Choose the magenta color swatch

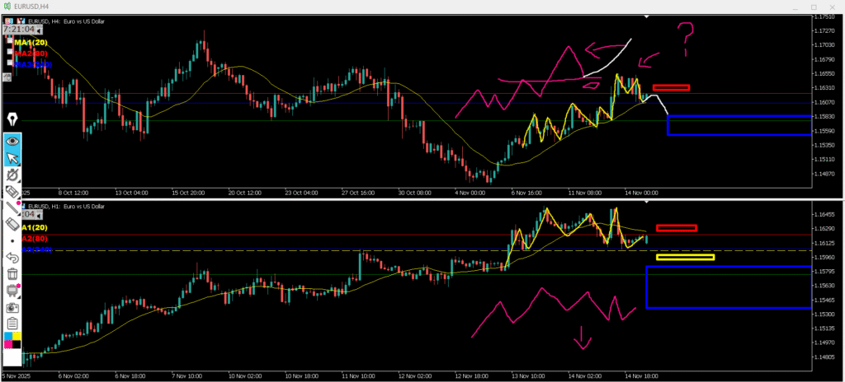click(8, 344)
